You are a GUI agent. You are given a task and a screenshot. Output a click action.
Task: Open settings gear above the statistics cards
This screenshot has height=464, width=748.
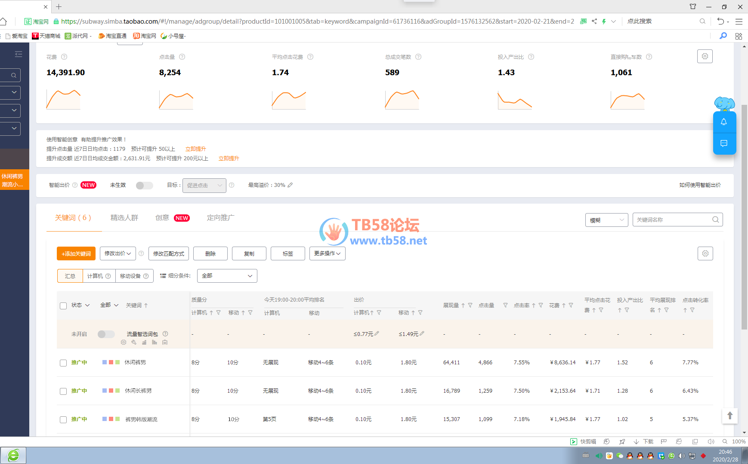705,56
